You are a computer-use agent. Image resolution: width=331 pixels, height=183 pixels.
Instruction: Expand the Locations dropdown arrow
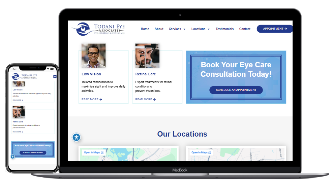pos(209,29)
